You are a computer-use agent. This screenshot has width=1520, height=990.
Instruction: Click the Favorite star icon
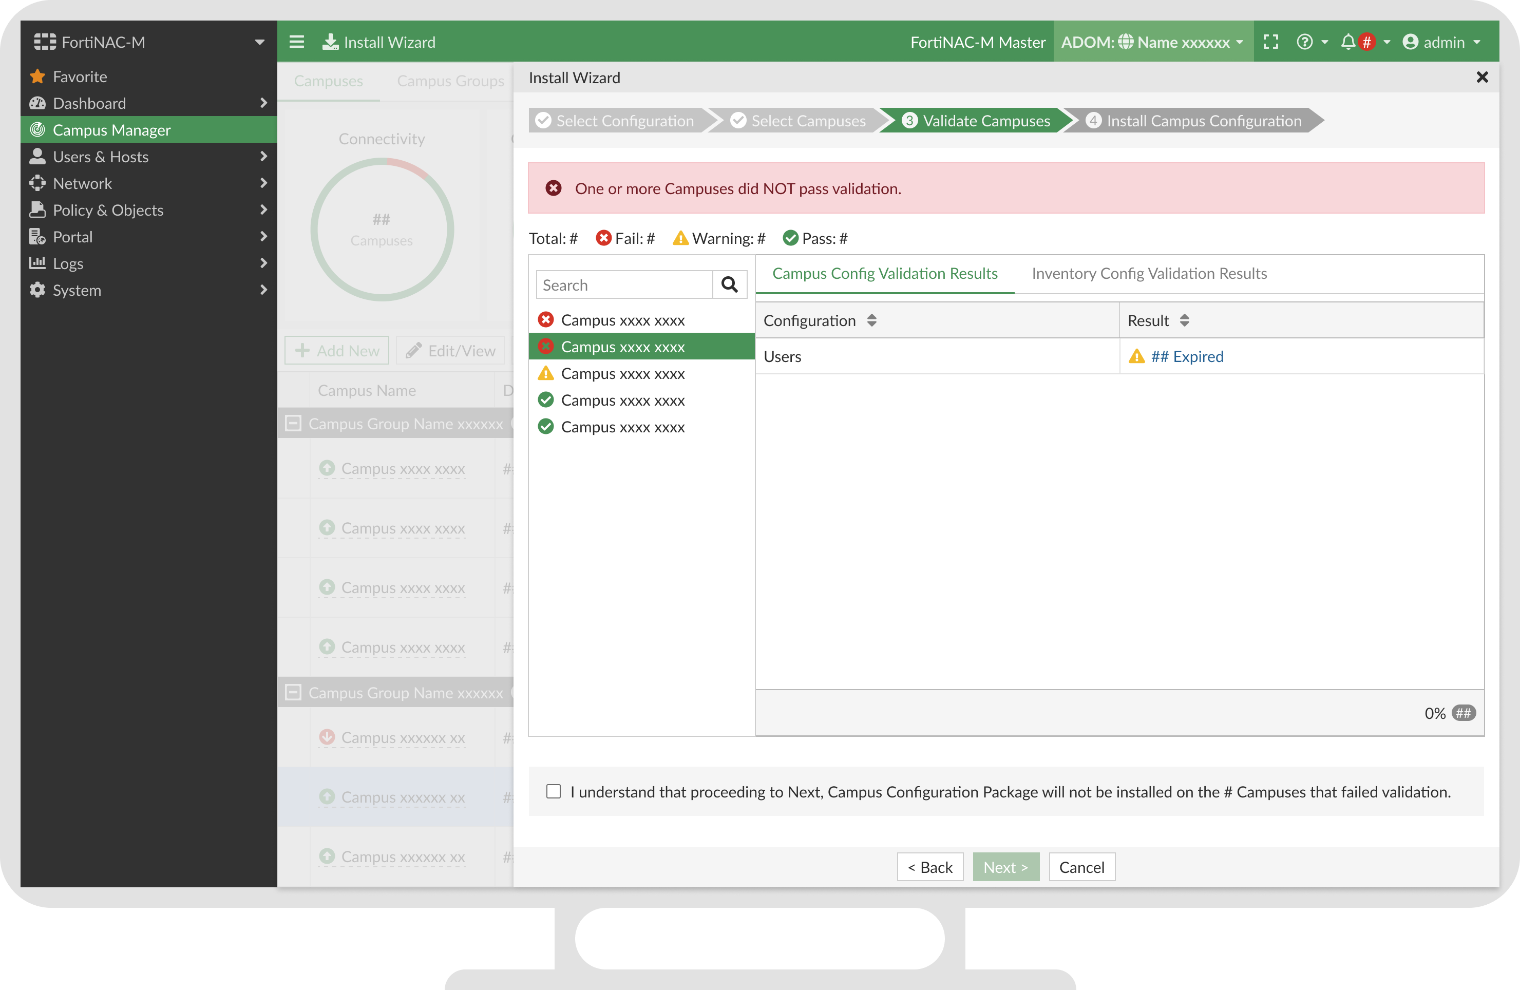pos(37,77)
